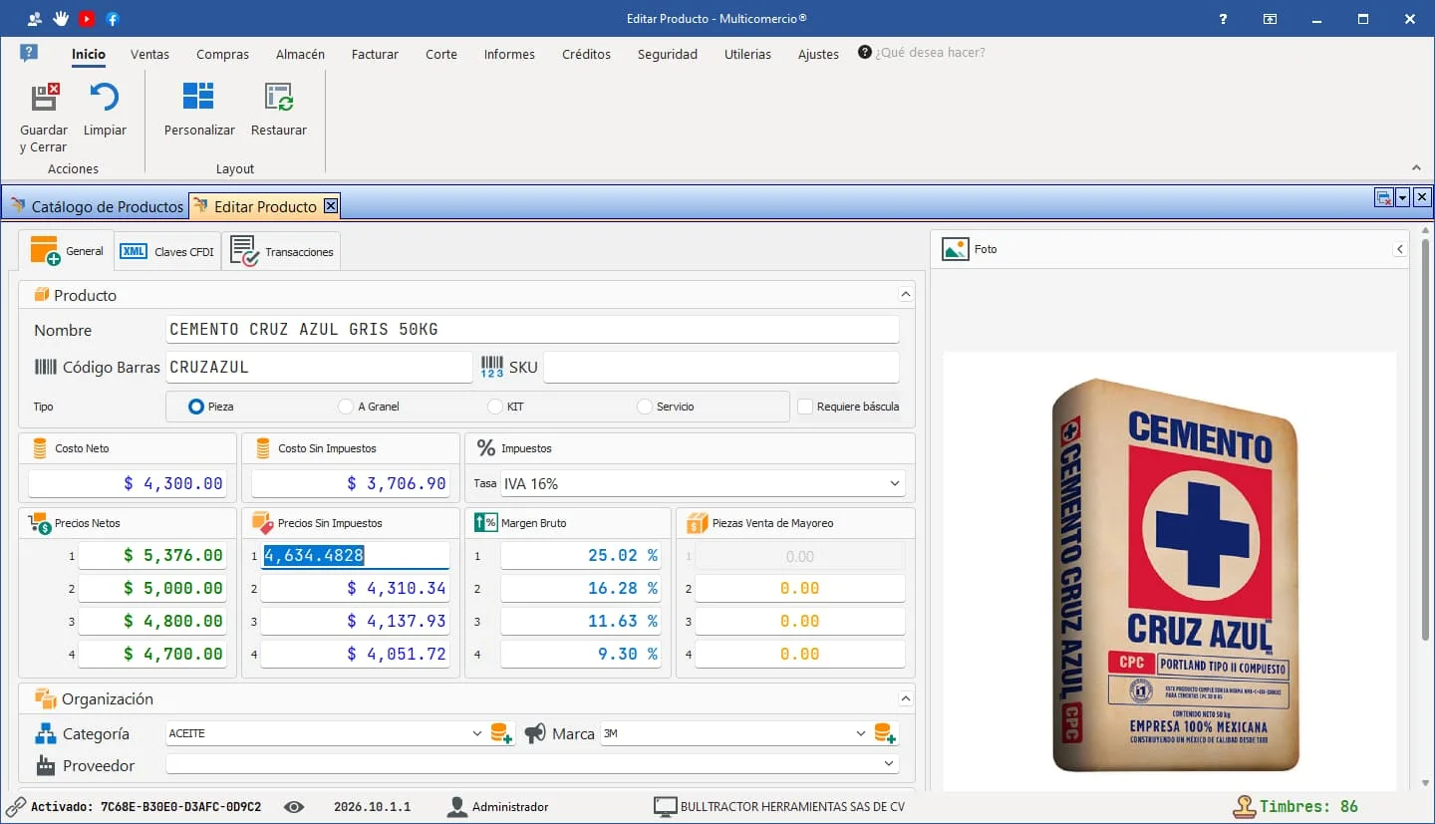This screenshot has height=824, width=1435.
Task: Open the Almacén ribbon tab
Action: [300, 54]
